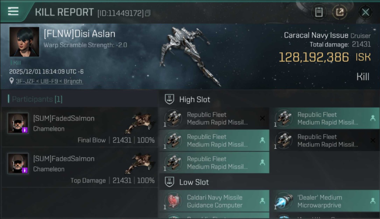Open the 3F-JZF location link
Screen dimensions: 380x219
[49, 81]
